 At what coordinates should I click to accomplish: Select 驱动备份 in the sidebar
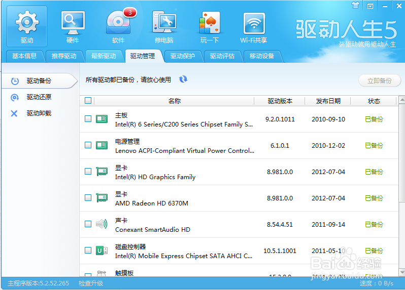[39, 81]
